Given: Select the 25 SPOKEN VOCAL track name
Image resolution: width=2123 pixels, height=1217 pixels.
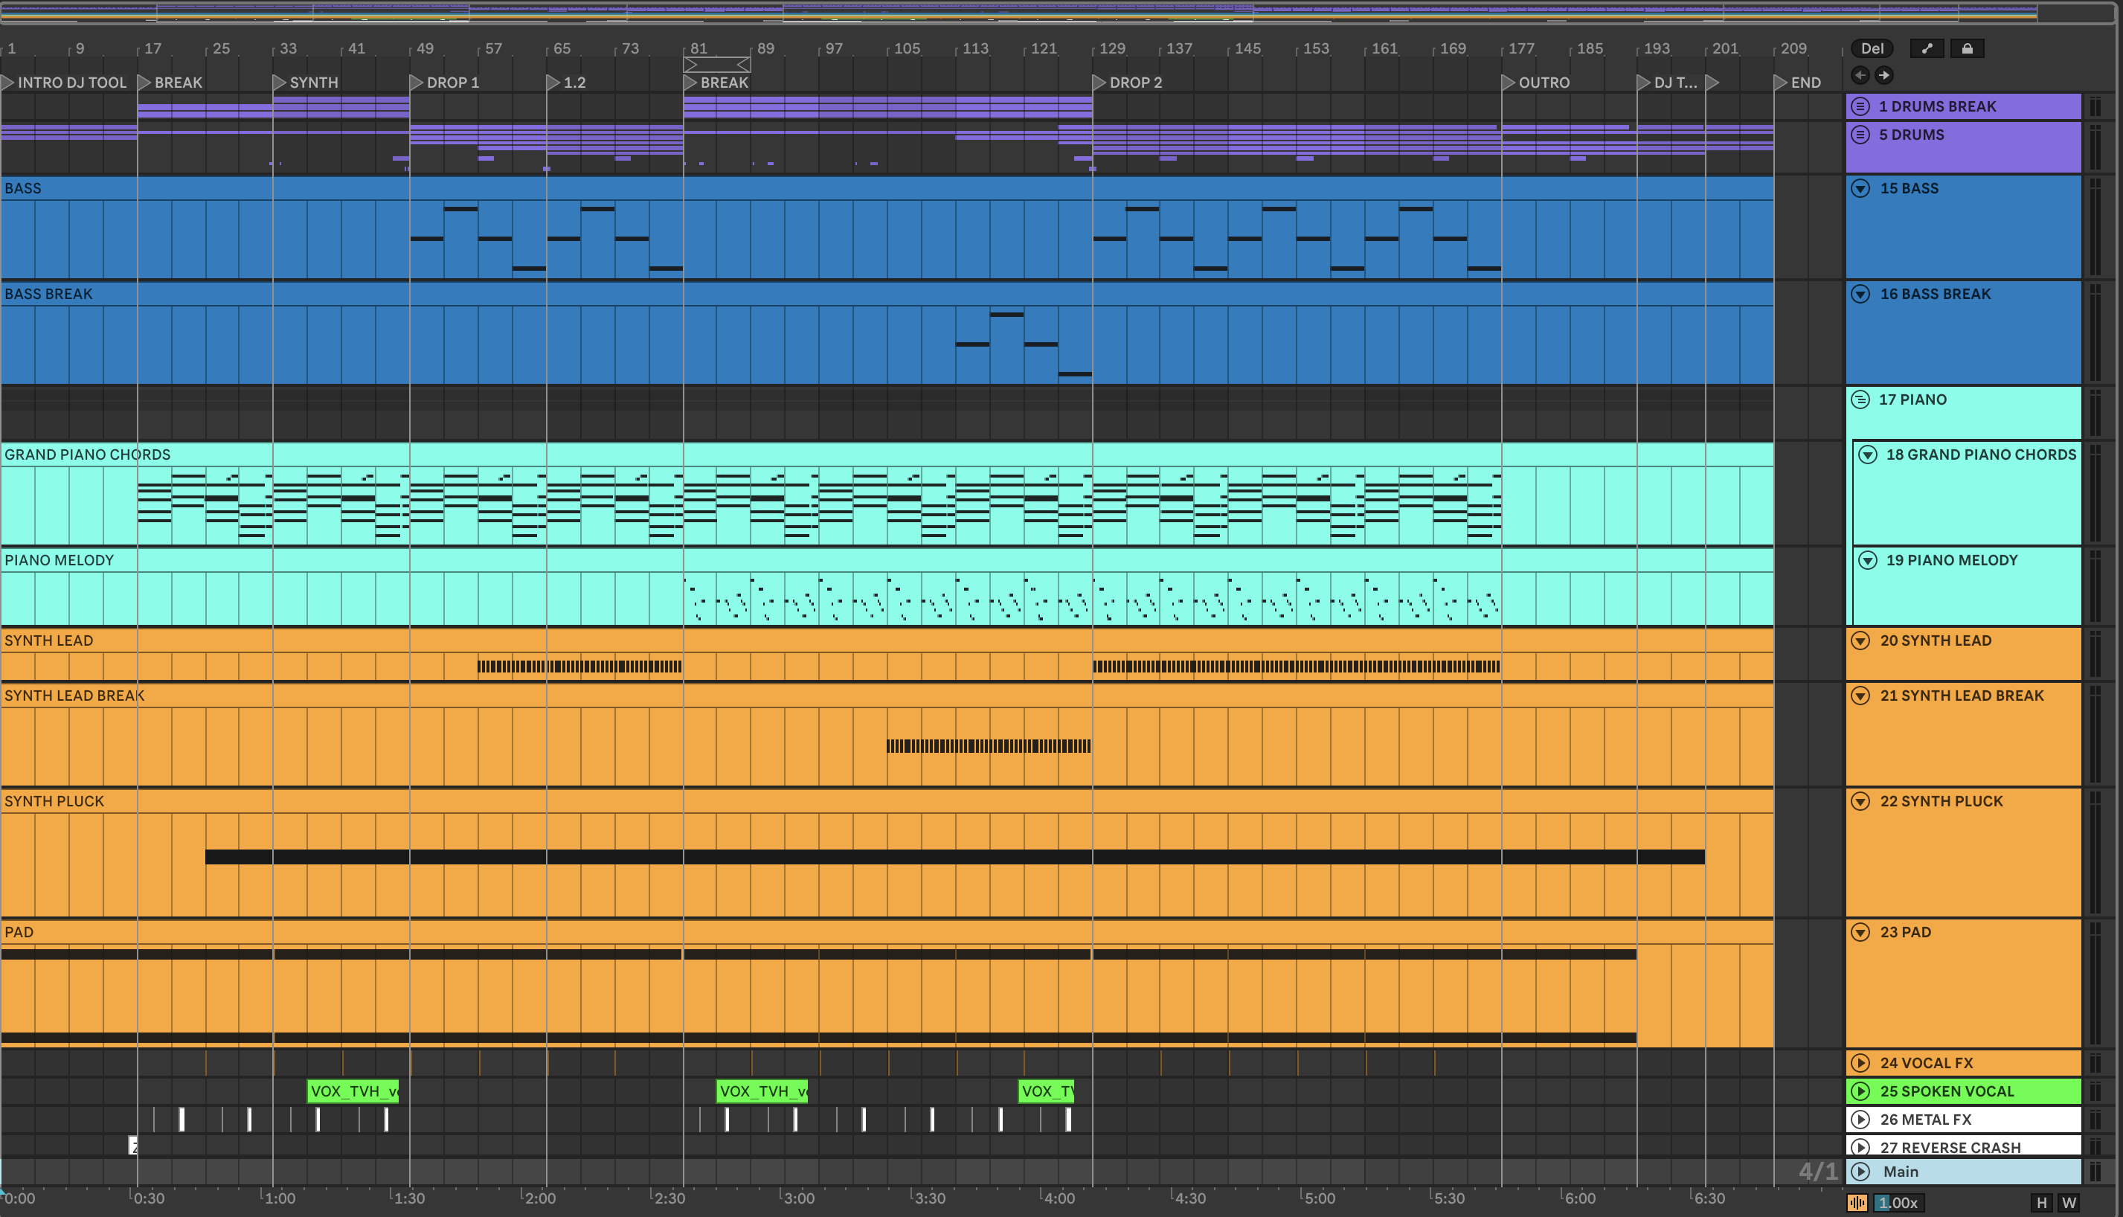Looking at the screenshot, I should point(1947,1091).
